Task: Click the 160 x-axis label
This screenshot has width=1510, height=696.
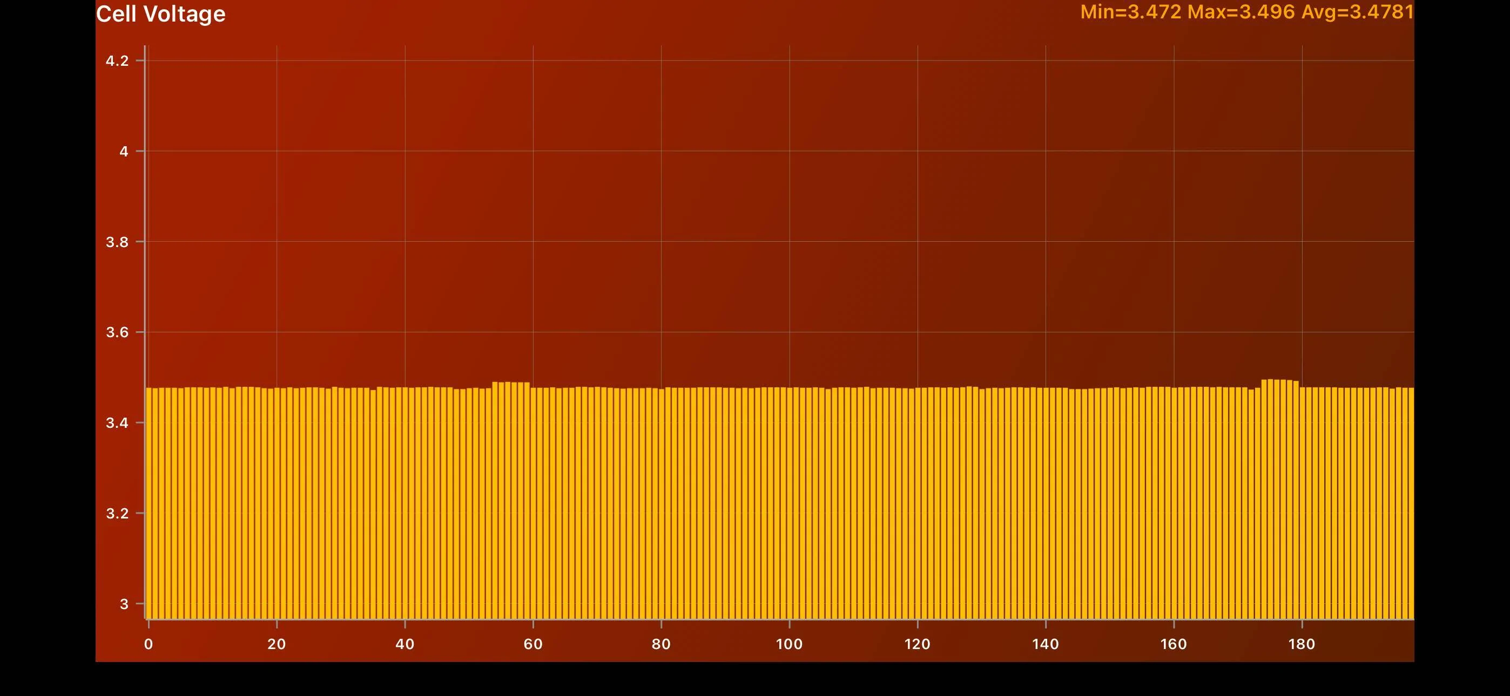Action: [x=1174, y=644]
